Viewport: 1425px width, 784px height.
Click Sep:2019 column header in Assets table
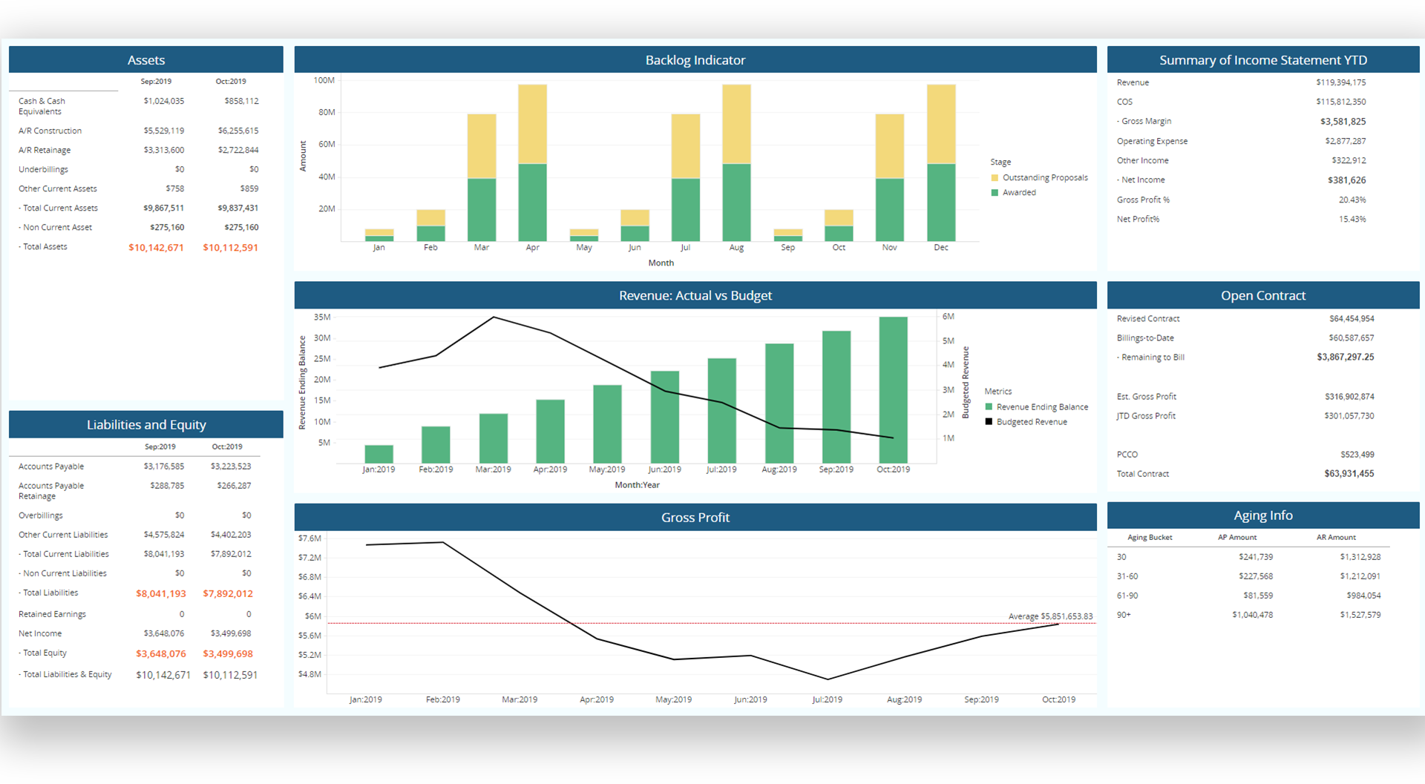click(156, 82)
